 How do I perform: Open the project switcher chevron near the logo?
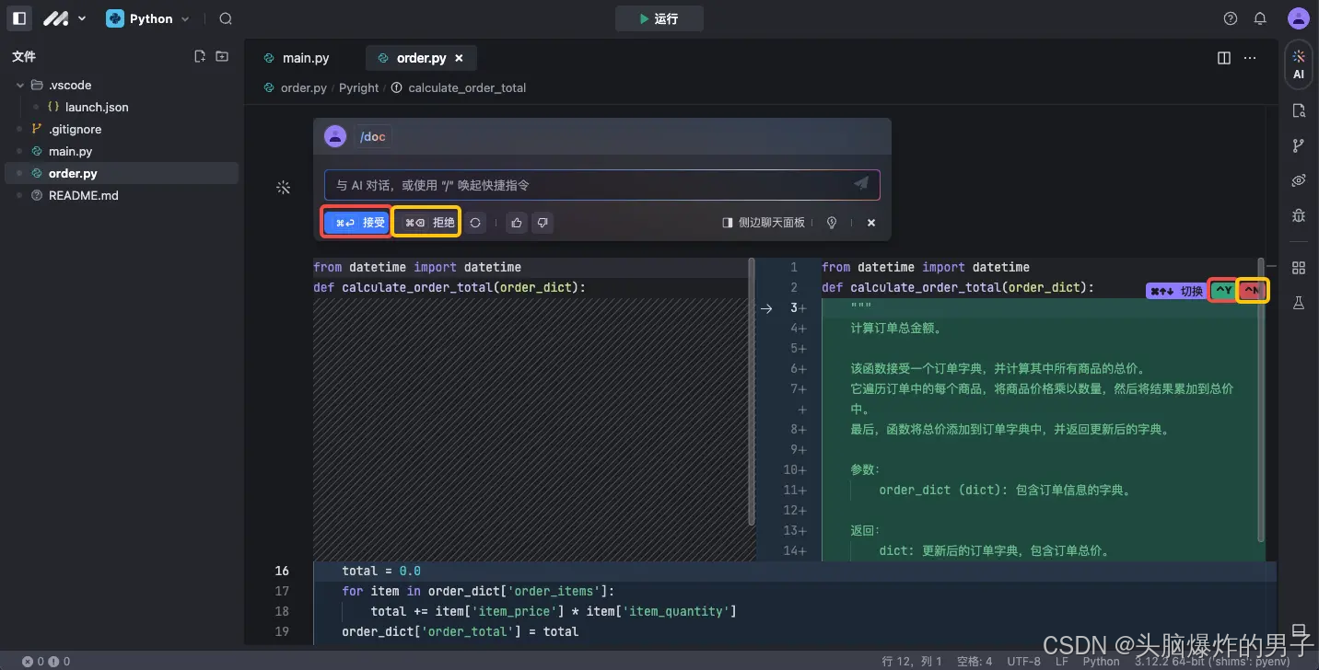tap(82, 18)
